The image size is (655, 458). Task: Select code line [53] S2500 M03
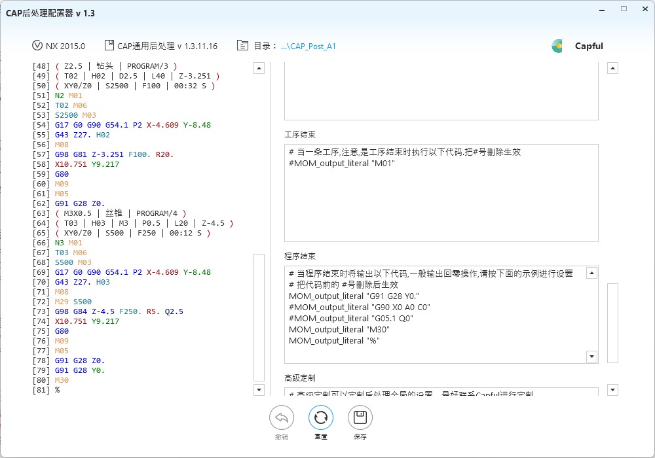click(x=64, y=115)
